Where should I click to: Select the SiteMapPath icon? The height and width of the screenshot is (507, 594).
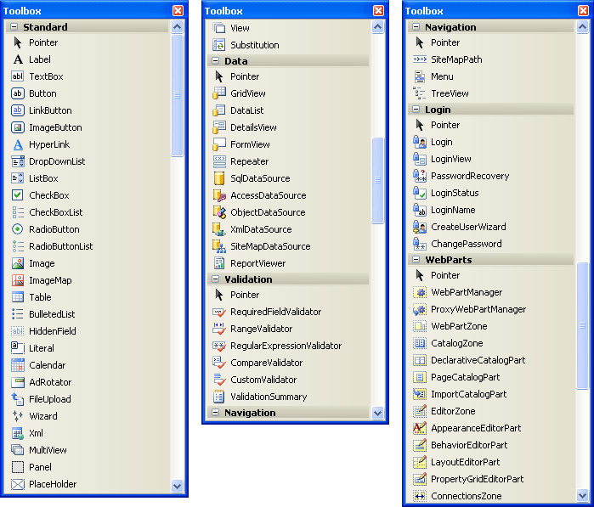(419, 59)
